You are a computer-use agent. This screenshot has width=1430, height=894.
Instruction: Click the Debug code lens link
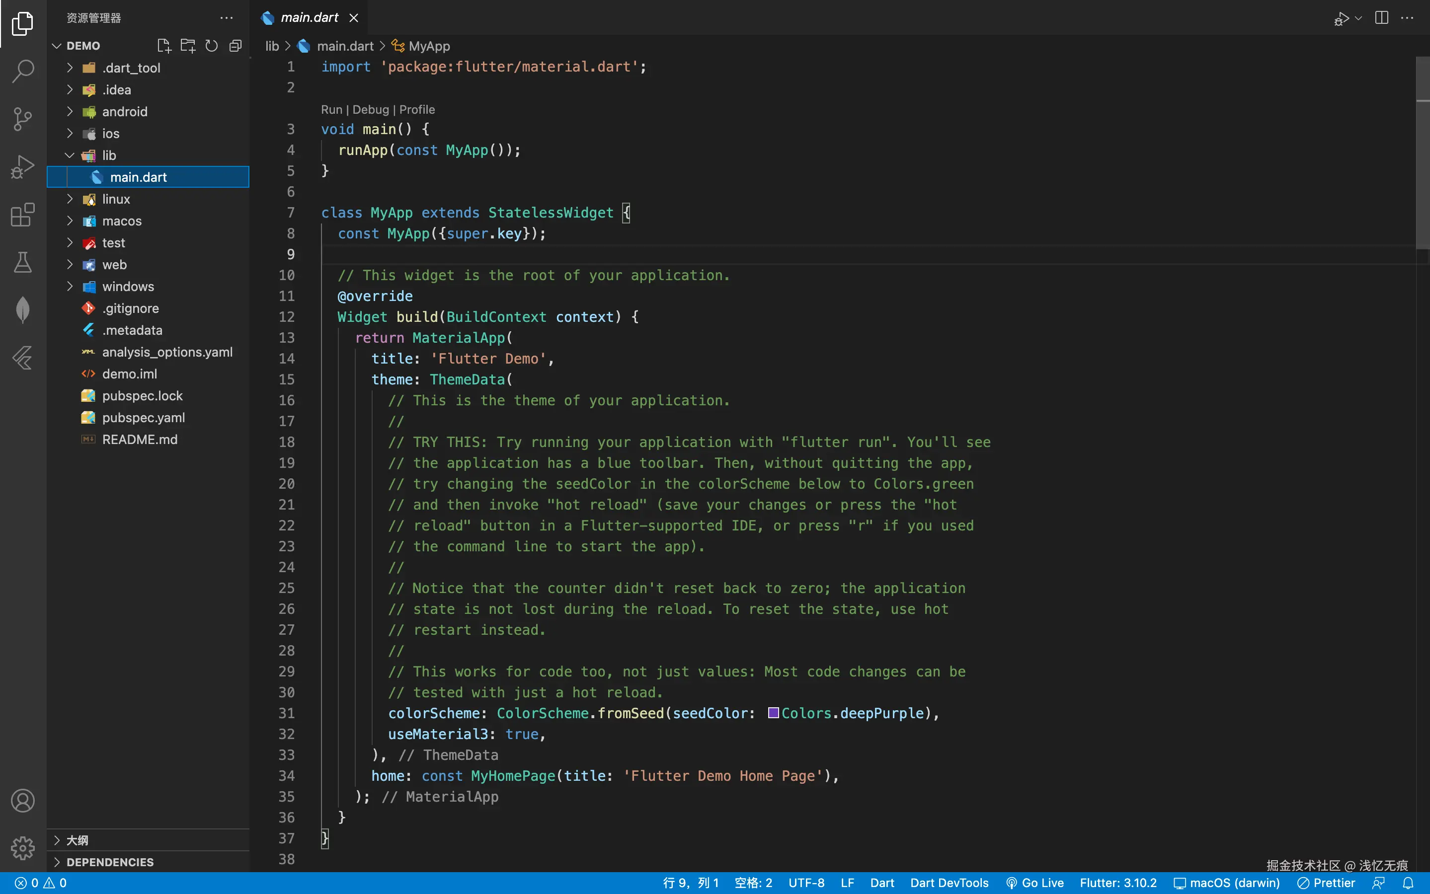[x=370, y=109]
